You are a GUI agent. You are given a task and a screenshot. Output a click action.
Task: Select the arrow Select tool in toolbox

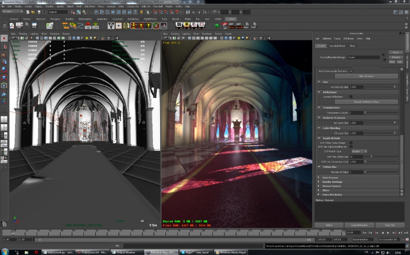pyautogui.click(x=4, y=38)
